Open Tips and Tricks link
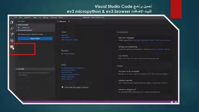Image resolution: width=199 pixels, height=112 pixels. tap(67, 72)
